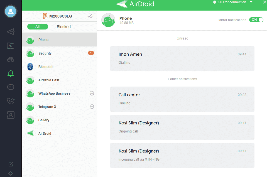Image resolution: width=267 pixels, height=177 pixels.
Task: Open the AirDroid transfer panel
Action: coord(10,31)
